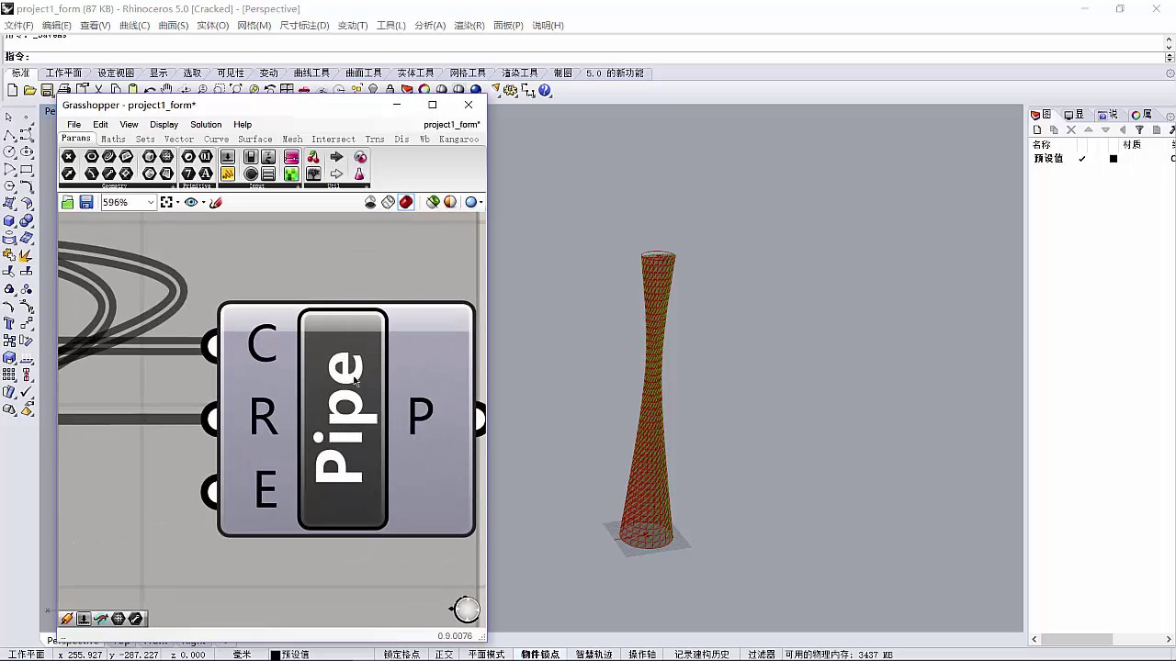Click the Options gear icon in Rhino toolbar
1176x661 pixels.
point(510,90)
